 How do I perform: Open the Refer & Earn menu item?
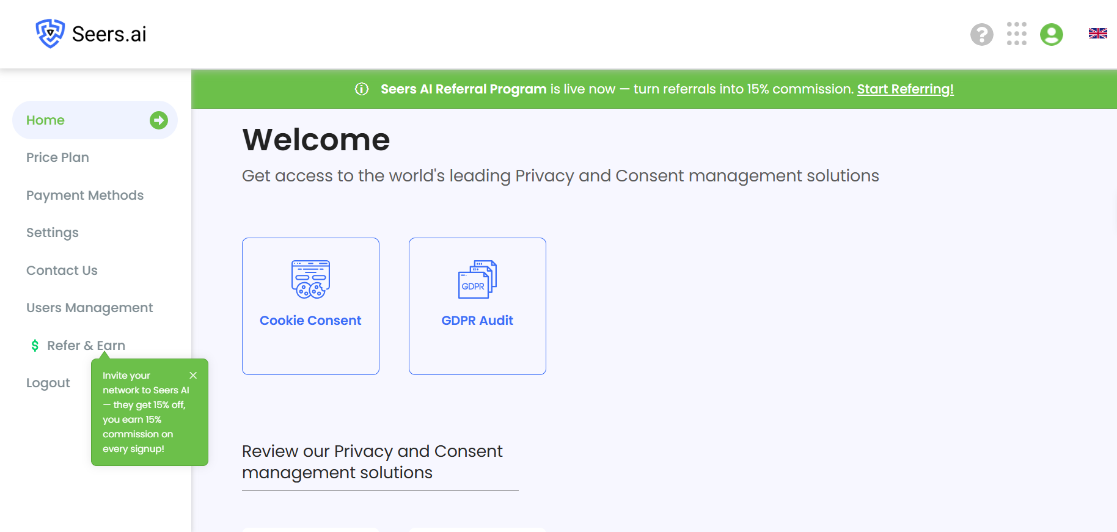click(x=86, y=346)
